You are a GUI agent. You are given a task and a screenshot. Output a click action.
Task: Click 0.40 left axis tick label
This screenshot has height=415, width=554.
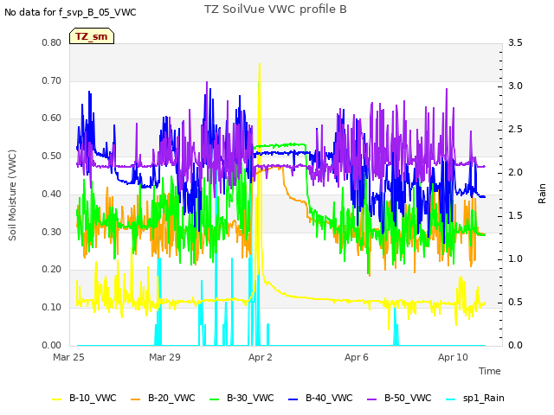click(52, 194)
